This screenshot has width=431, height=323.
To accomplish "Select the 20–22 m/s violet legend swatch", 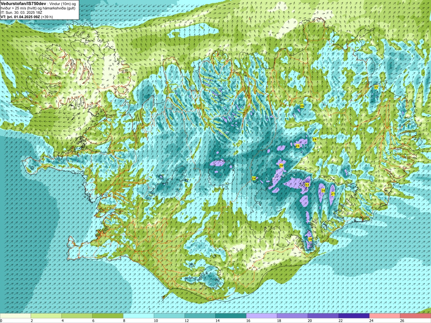I will tap(323, 316).
